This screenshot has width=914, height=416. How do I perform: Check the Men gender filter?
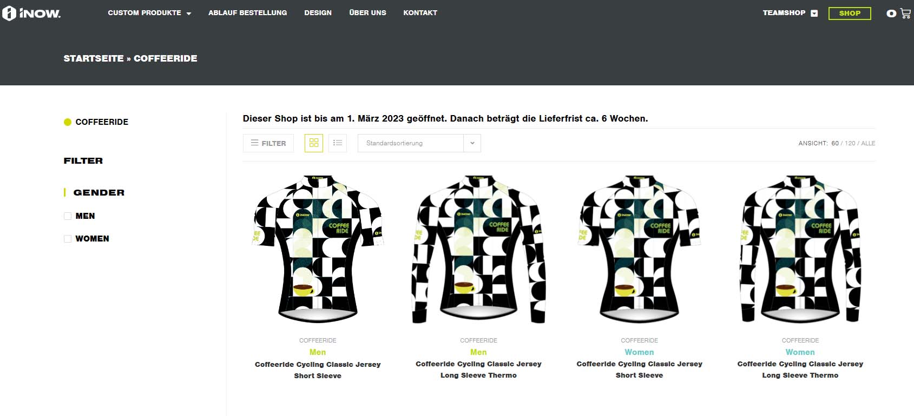(68, 216)
